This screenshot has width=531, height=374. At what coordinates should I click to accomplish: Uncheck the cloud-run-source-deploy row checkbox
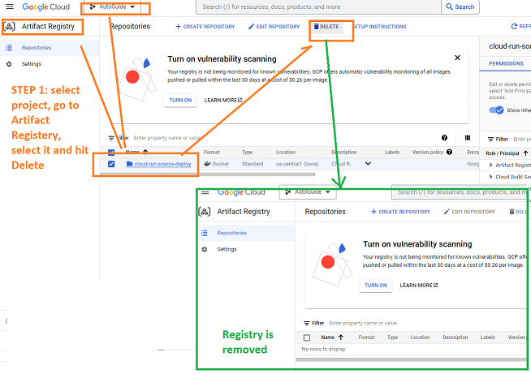click(x=112, y=164)
